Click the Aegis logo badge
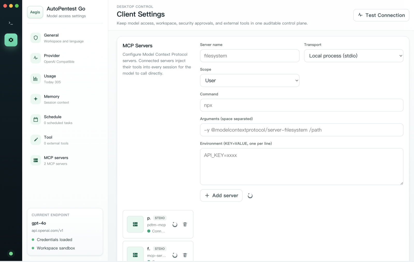Image resolution: width=414 pixels, height=262 pixels. coord(35,12)
